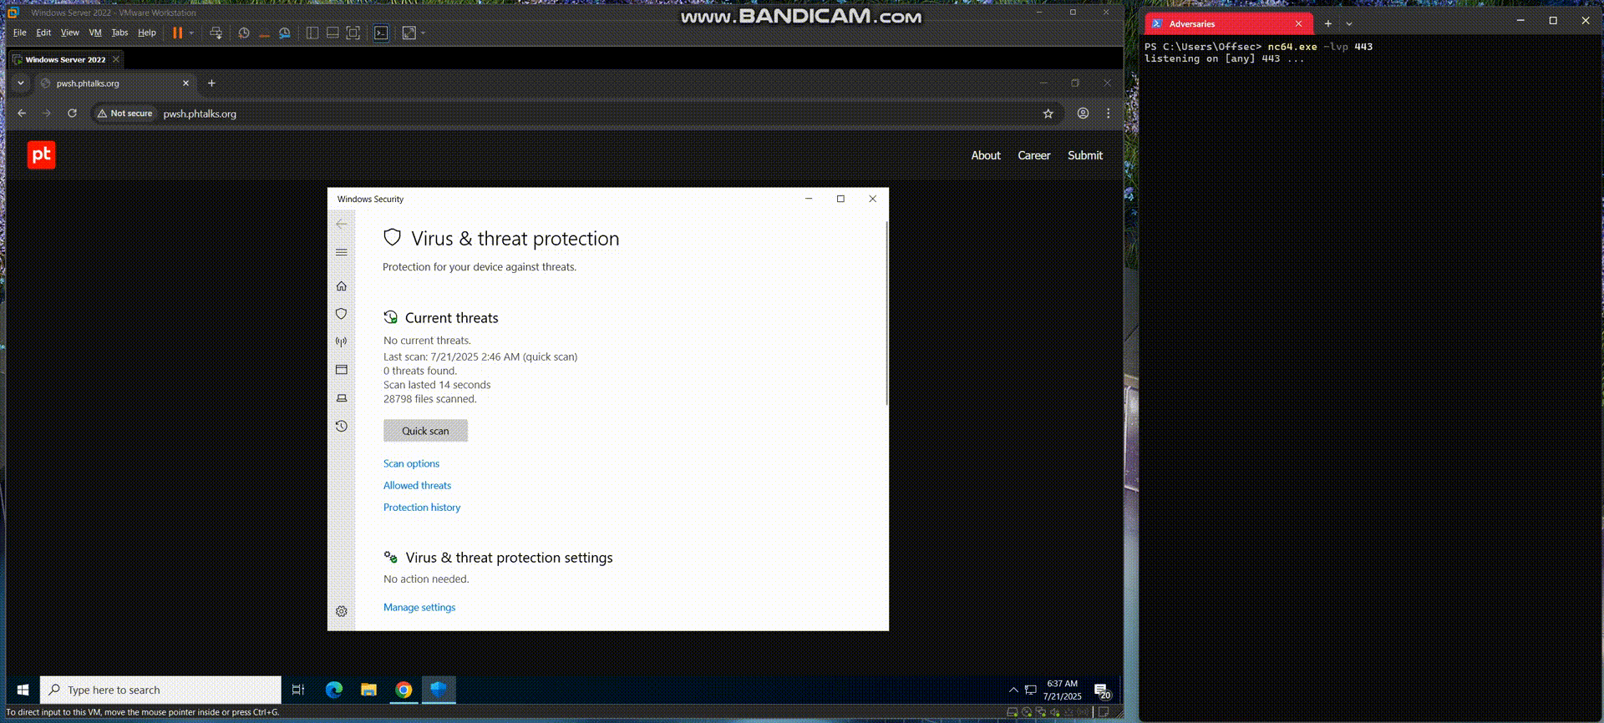Close the Windows Server 2022 VM tab

(116, 59)
